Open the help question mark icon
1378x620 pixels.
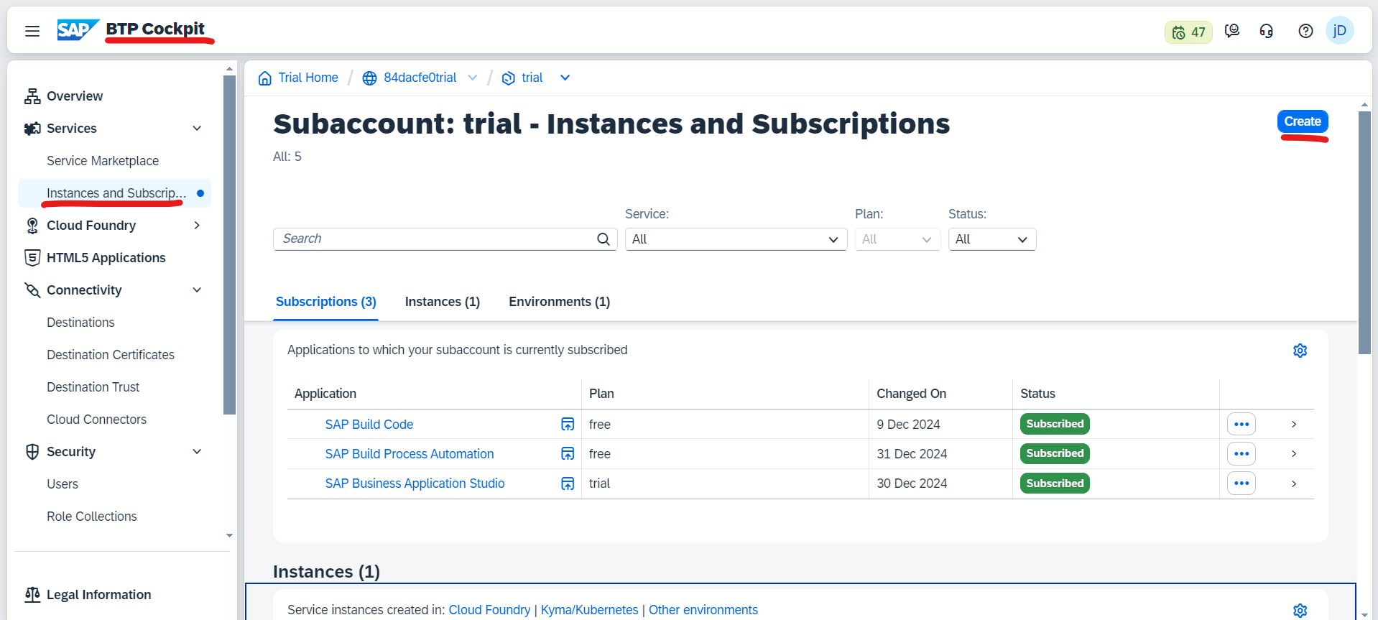coord(1305,31)
